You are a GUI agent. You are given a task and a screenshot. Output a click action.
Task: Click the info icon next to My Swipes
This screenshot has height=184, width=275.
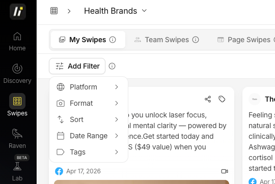pyautogui.click(x=113, y=40)
